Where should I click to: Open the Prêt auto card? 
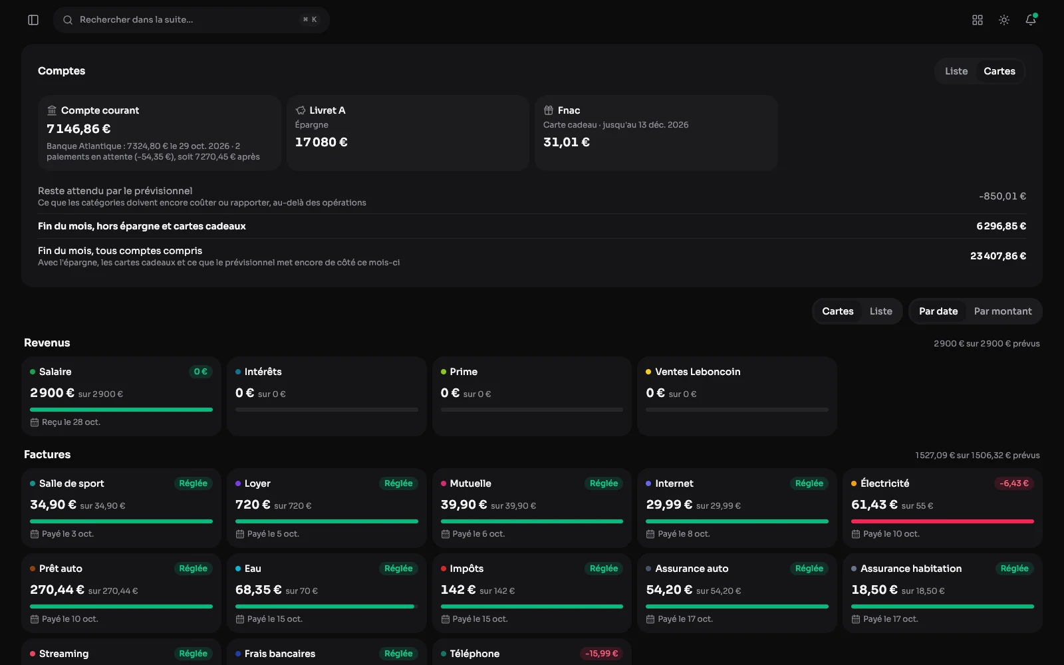point(121,593)
